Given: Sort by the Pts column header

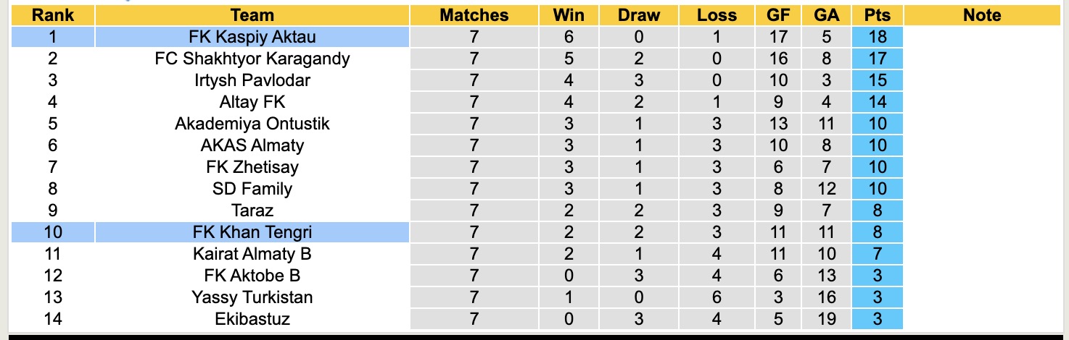Looking at the screenshot, I should pyautogui.click(x=878, y=15).
